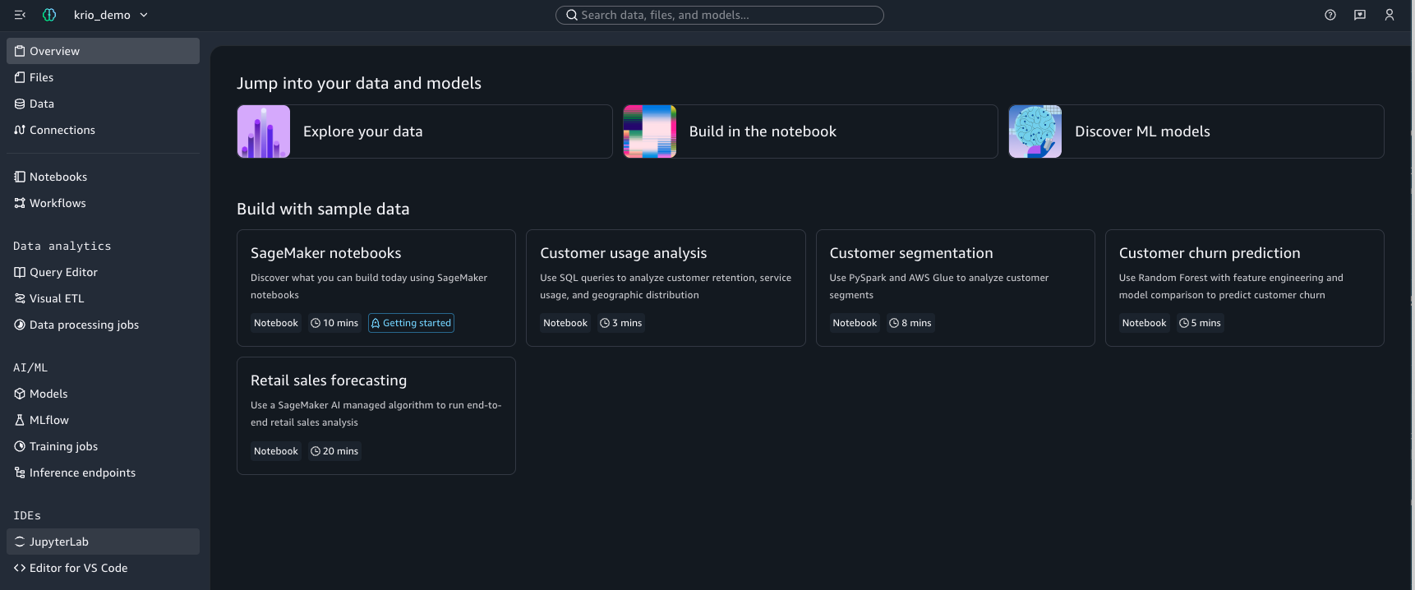Click the 8 mins duration tag
The image size is (1415, 590).
[910, 323]
